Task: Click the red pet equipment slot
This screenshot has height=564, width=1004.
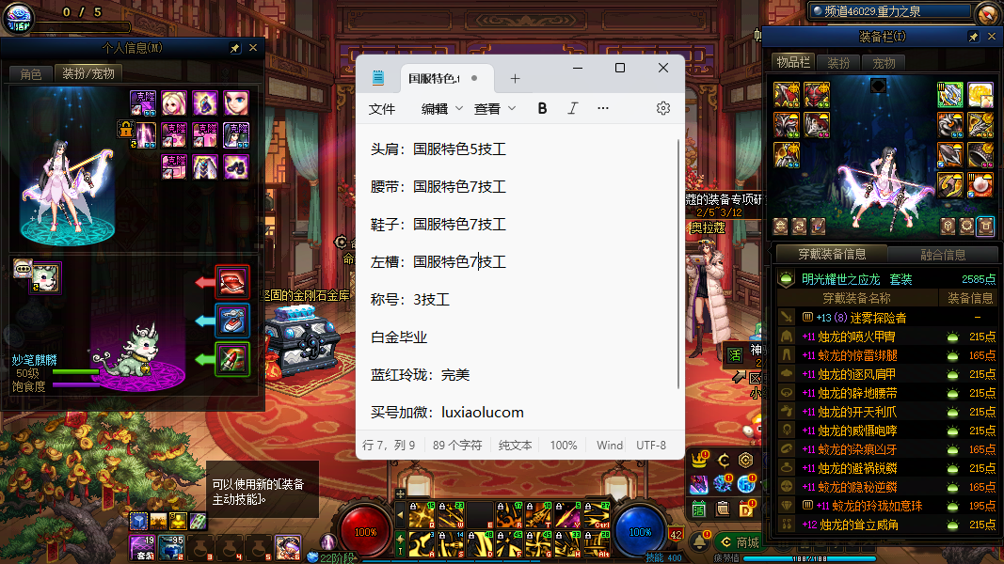Action: pos(232,282)
